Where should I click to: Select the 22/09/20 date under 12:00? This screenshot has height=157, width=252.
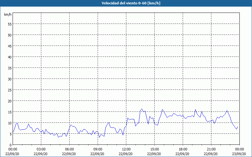pyautogui.click(x=126, y=154)
